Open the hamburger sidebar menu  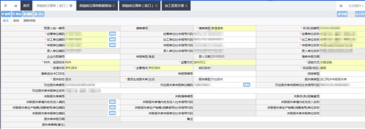(x=5, y=6)
